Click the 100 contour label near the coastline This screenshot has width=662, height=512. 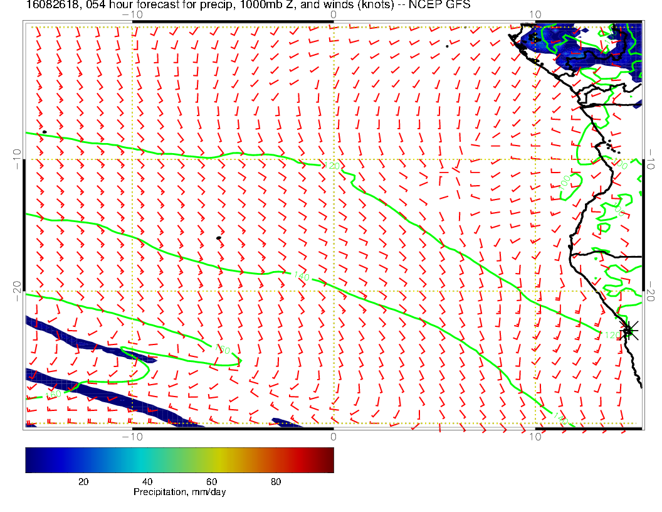[565, 183]
